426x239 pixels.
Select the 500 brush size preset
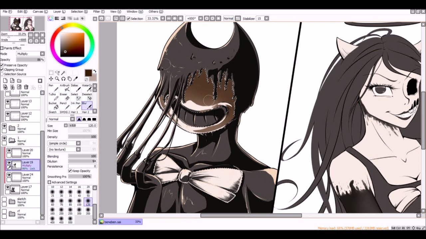[70, 219]
